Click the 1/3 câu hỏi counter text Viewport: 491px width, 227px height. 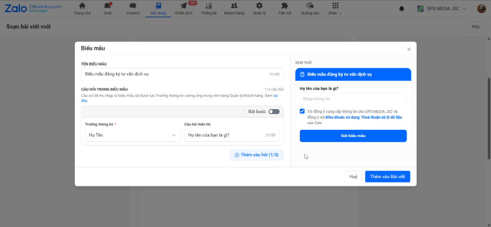pyautogui.click(x=274, y=90)
